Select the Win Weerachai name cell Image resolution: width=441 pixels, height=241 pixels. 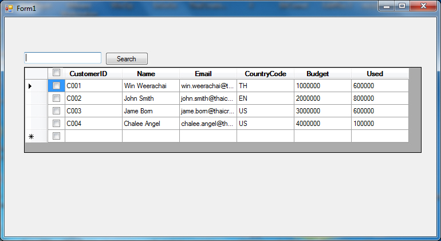(151, 86)
